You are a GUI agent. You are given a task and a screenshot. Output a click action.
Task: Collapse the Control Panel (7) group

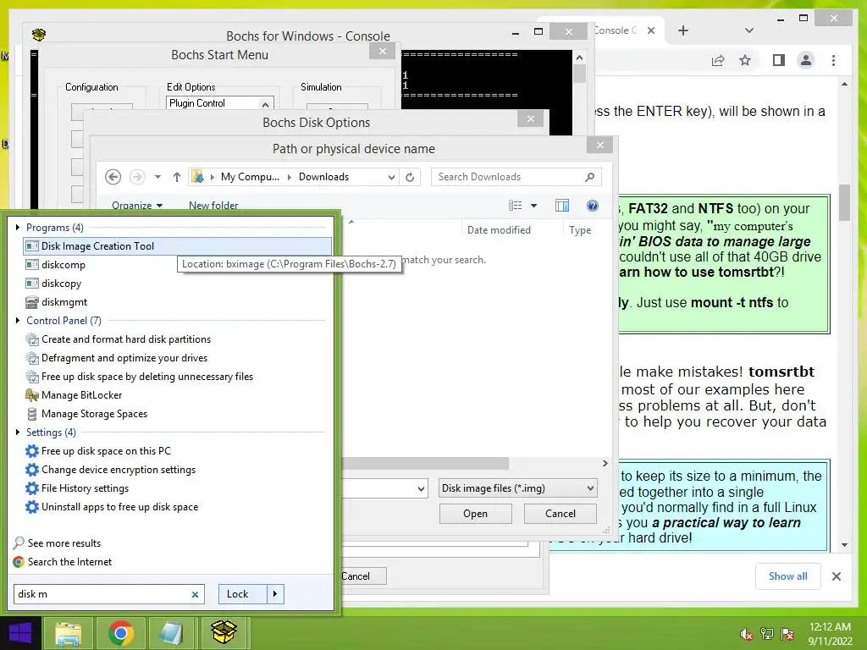coord(18,321)
